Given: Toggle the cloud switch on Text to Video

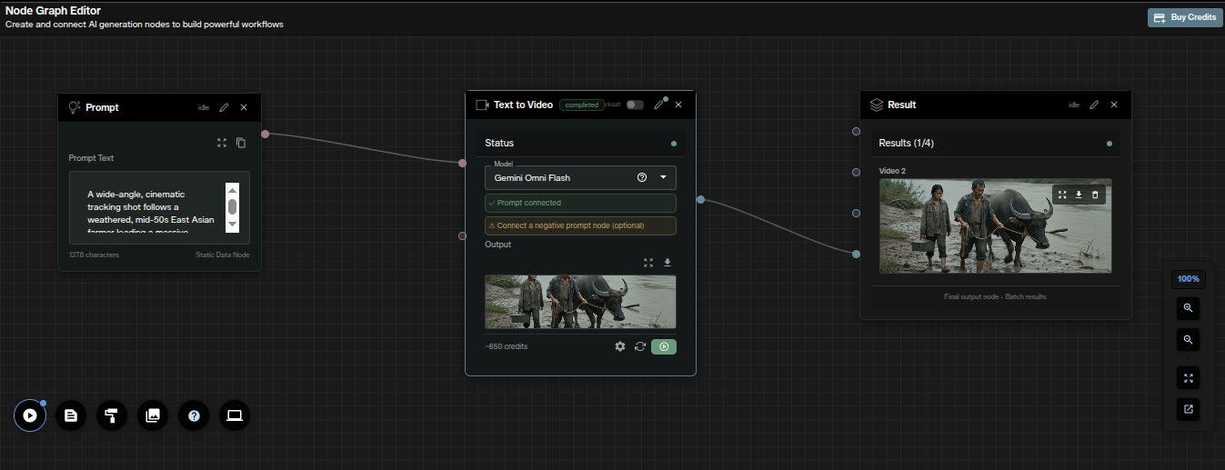Looking at the screenshot, I should 635,105.
